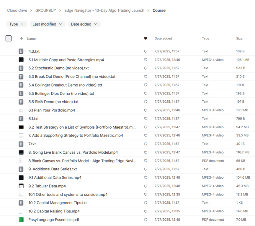Image resolution: width=255 pixels, height=226 pixels.
Task: Select 5.4 Bollinger Breakout Demo (no video).txt
Action: point(66,85)
